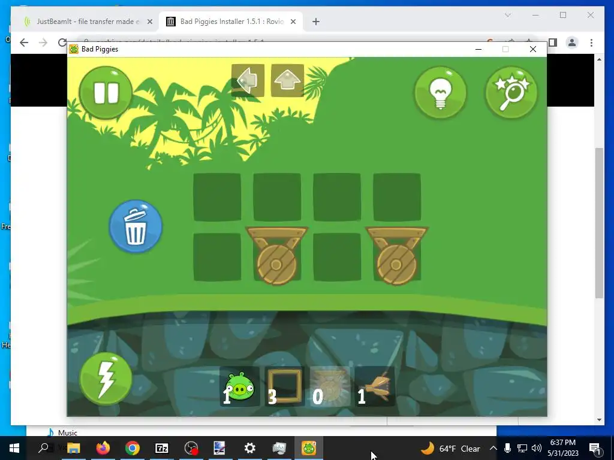
Task: Click the bottom-left empty build grid cell
Action: 217,257
